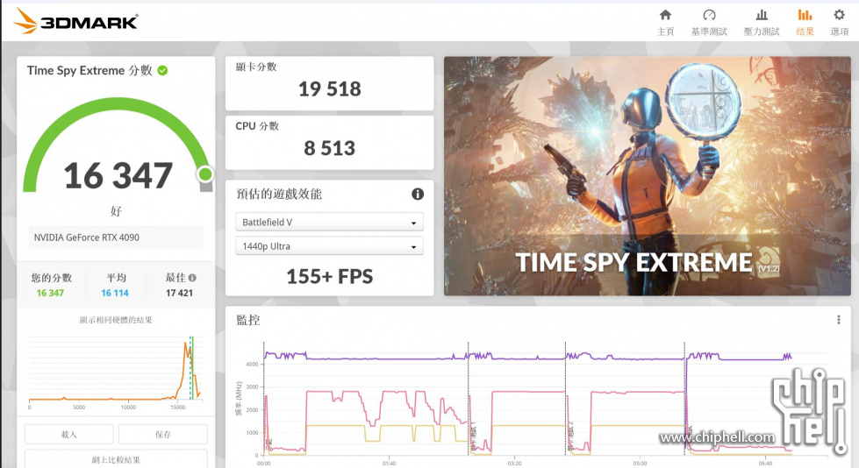859x468 pixels.
Task: Click the Home house icon
Action: 665,15
